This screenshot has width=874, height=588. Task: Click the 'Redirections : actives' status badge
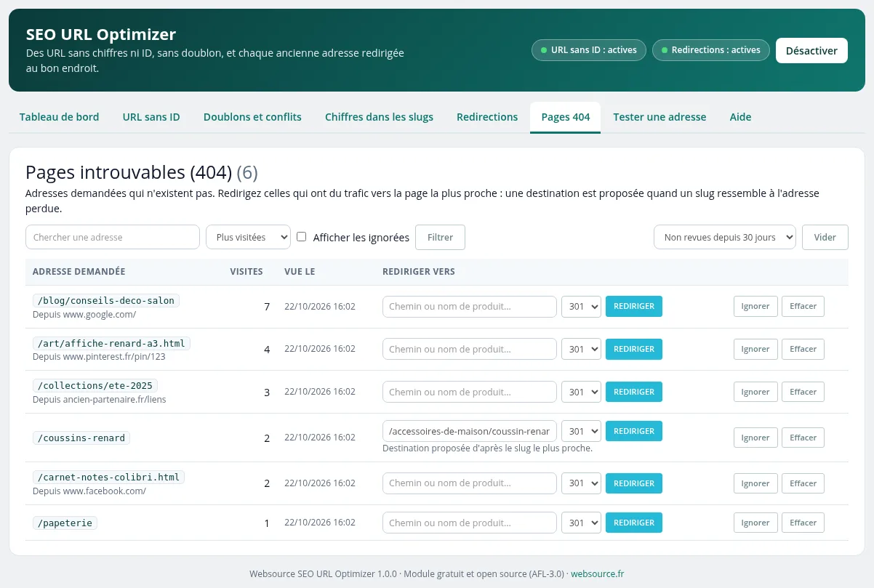pyautogui.click(x=711, y=50)
